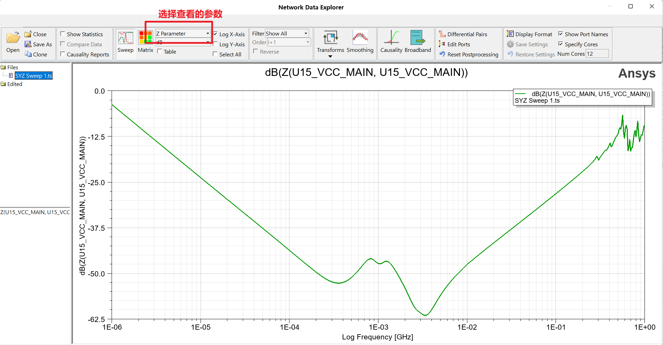This screenshot has width=663, height=345.
Task: Select SYZ Sweep 1.ts tree item
Action: 33,76
